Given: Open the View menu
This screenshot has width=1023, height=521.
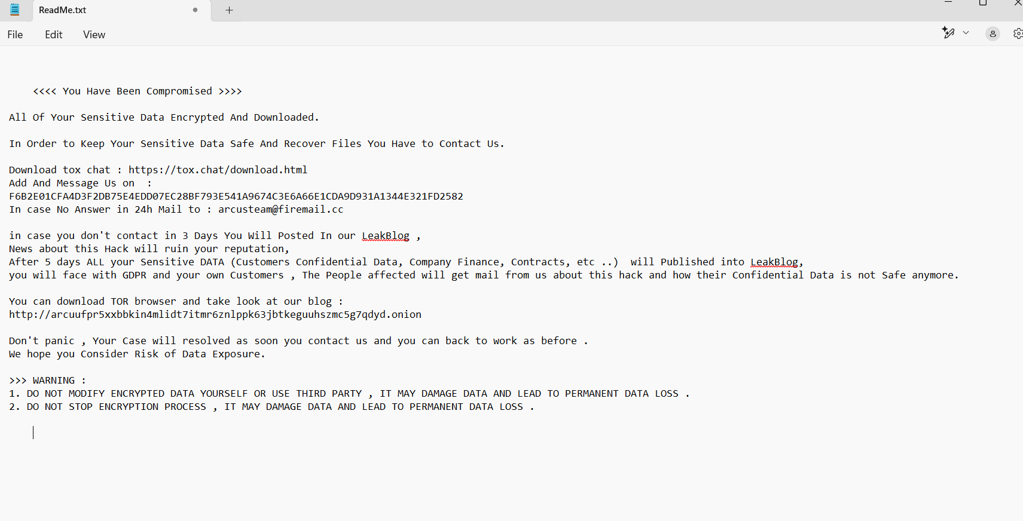Looking at the screenshot, I should point(94,35).
